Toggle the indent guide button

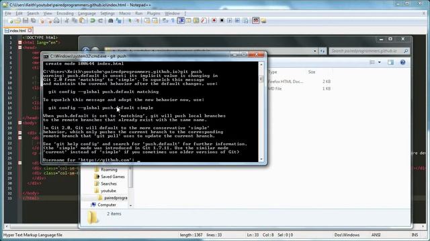pos(181,21)
